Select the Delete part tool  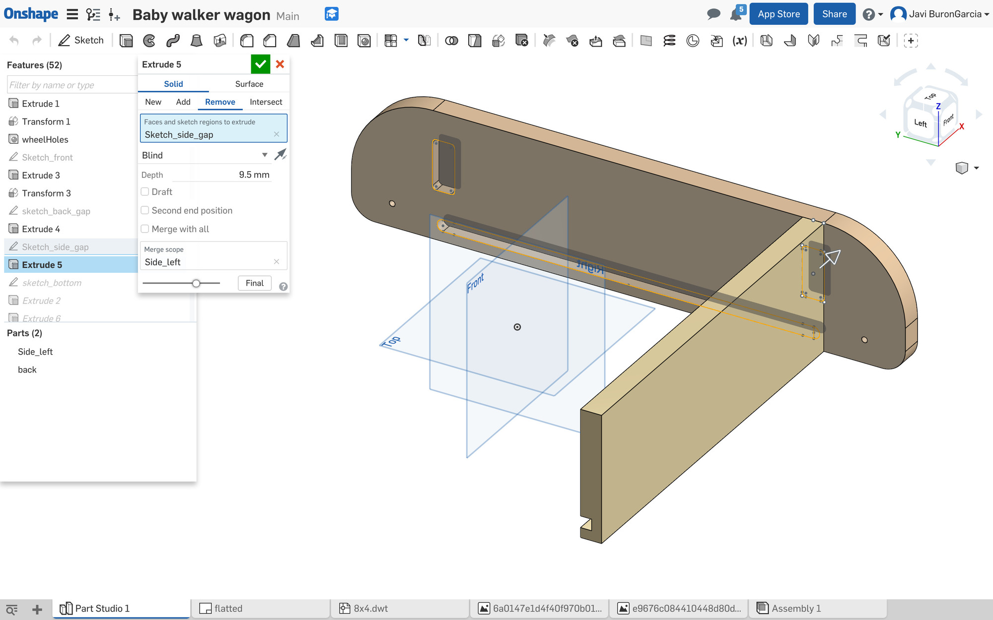(522, 41)
